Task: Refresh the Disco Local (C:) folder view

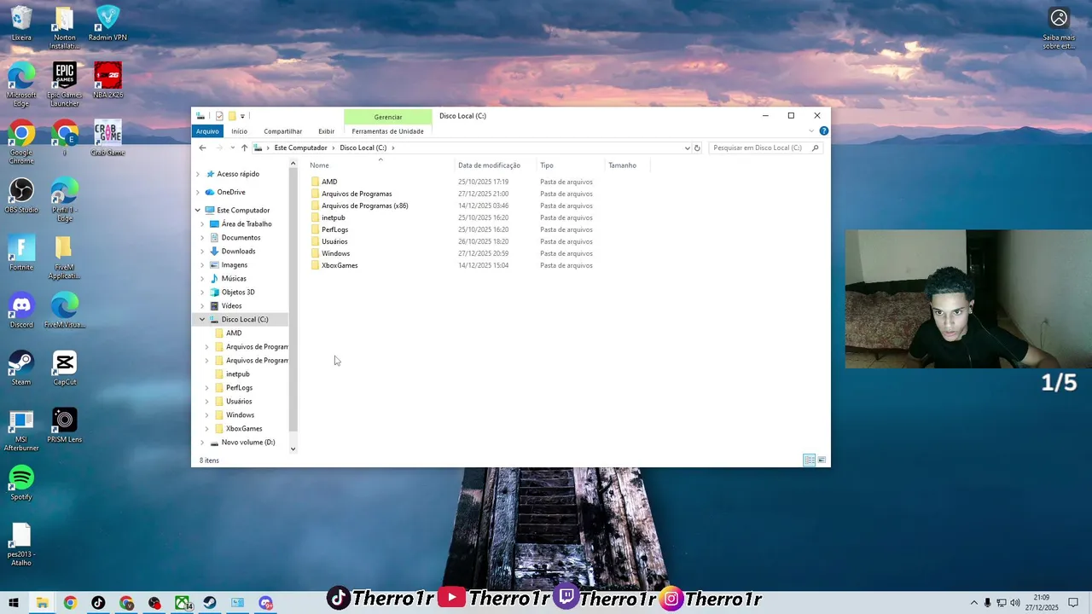Action: (697, 148)
